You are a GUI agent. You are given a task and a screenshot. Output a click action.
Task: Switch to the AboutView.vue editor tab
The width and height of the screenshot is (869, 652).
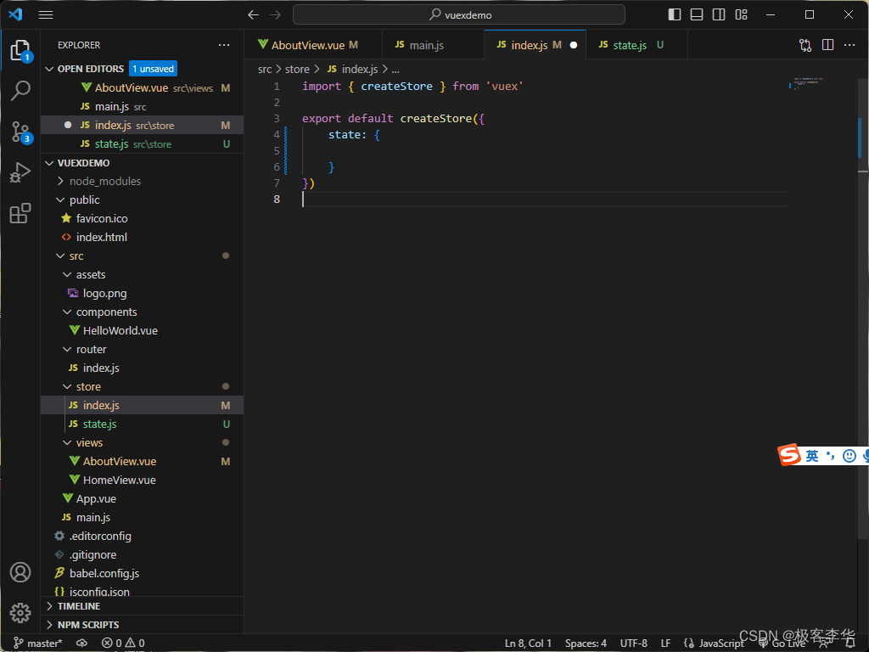click(x=307, y=45)
